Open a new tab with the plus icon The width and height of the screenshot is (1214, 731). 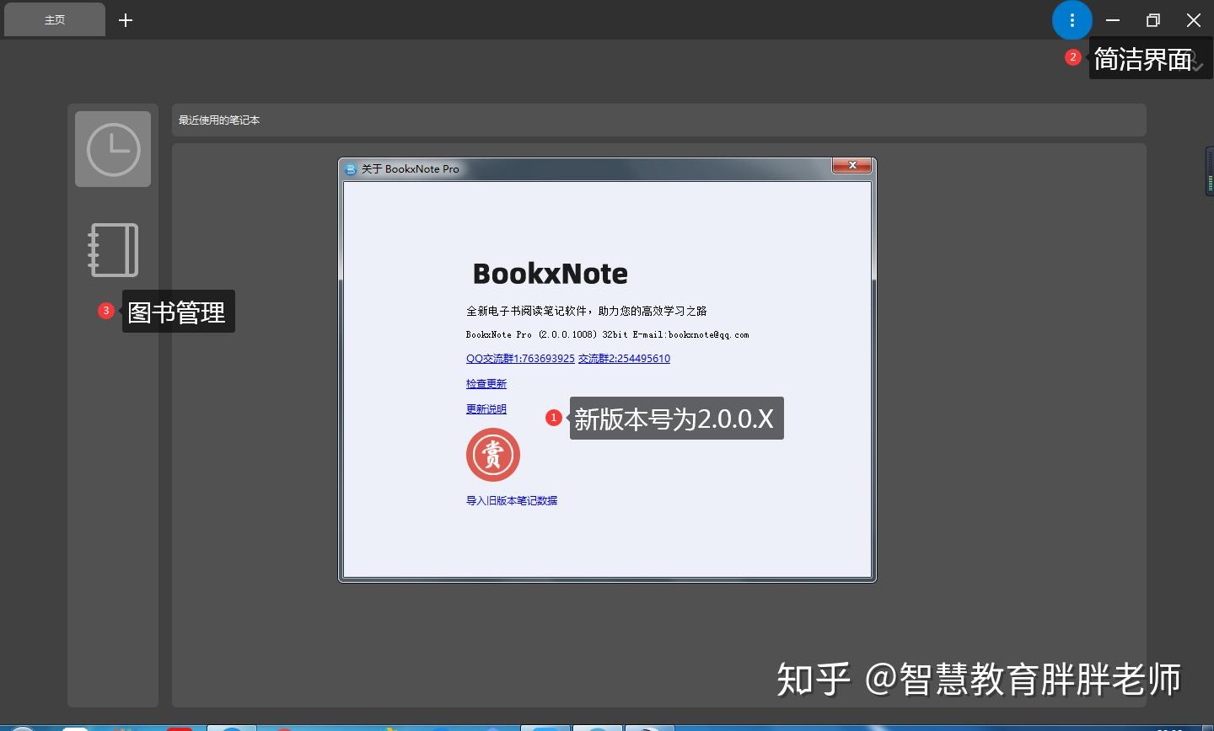[125, 19]
